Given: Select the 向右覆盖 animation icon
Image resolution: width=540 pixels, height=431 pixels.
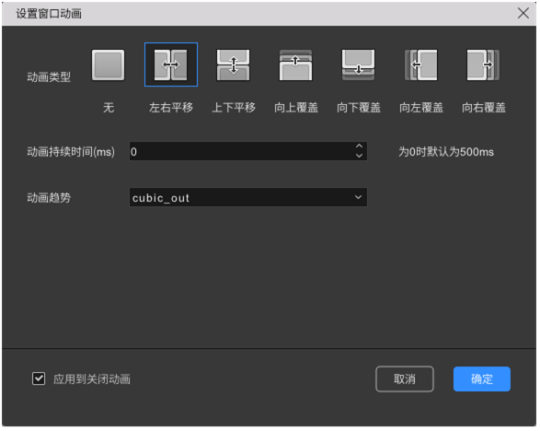Looking at the screenshot, I should pos(484,64).
